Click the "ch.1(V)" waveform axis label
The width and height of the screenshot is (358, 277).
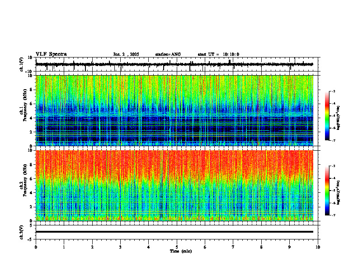point(22,64)
